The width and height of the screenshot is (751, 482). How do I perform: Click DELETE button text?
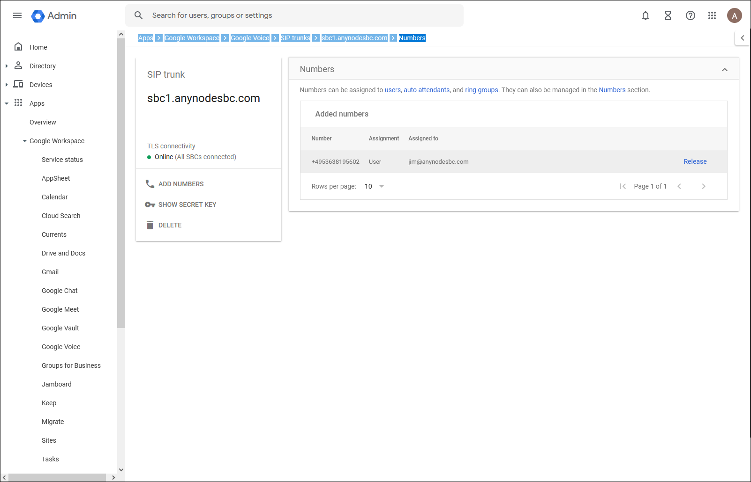170,225
